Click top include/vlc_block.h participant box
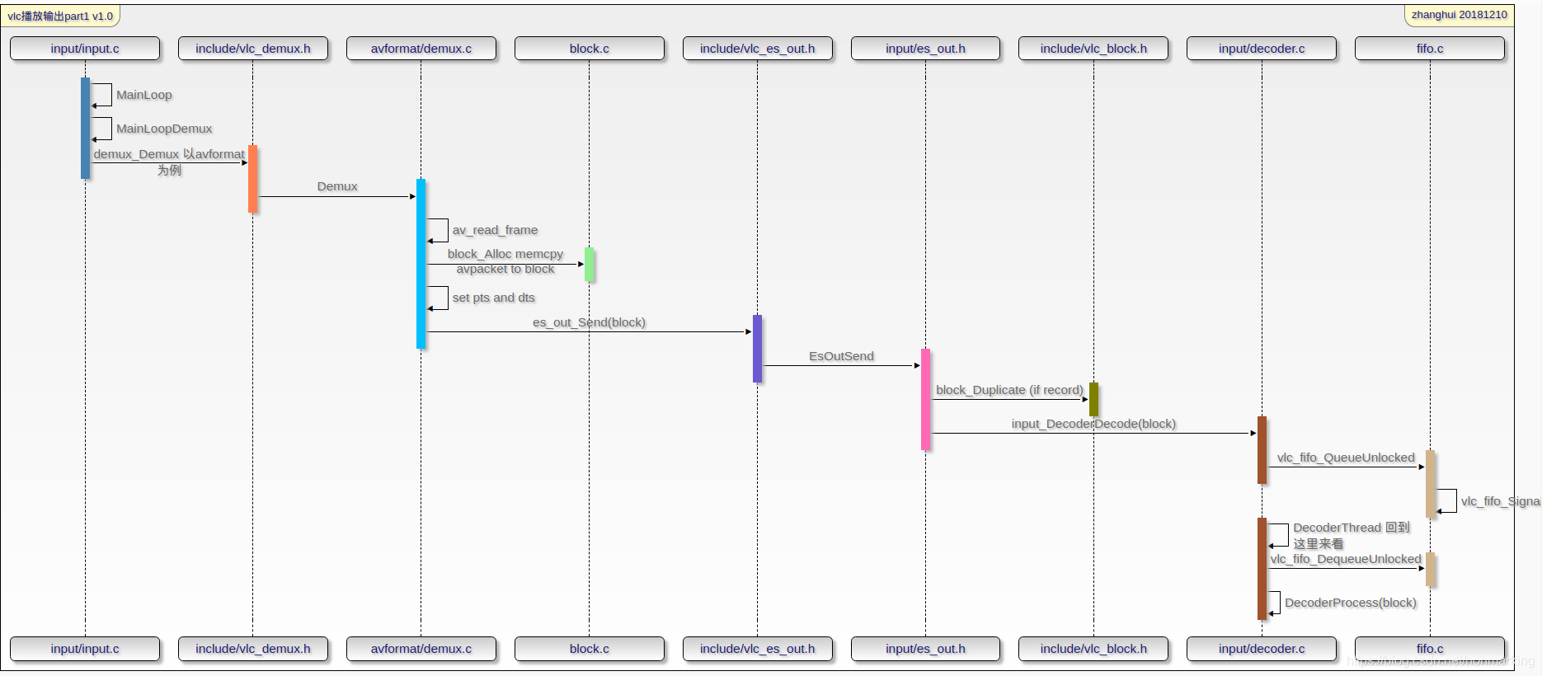Image resolution: width=1542 pixels, height=676 pixels. [x=1093, y=49]
